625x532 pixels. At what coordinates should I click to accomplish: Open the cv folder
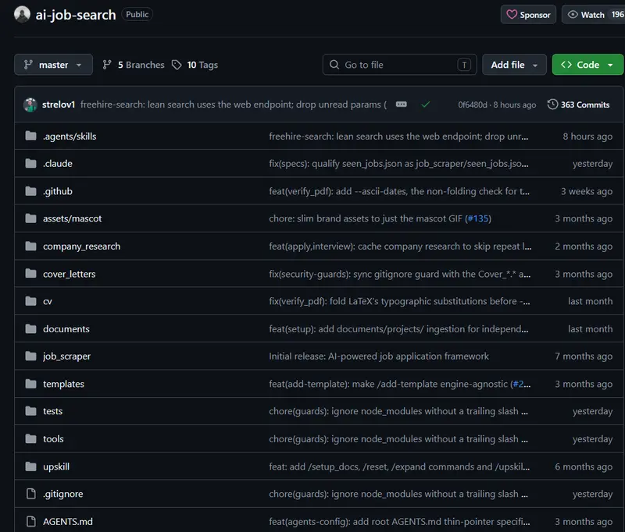(48, 302)
